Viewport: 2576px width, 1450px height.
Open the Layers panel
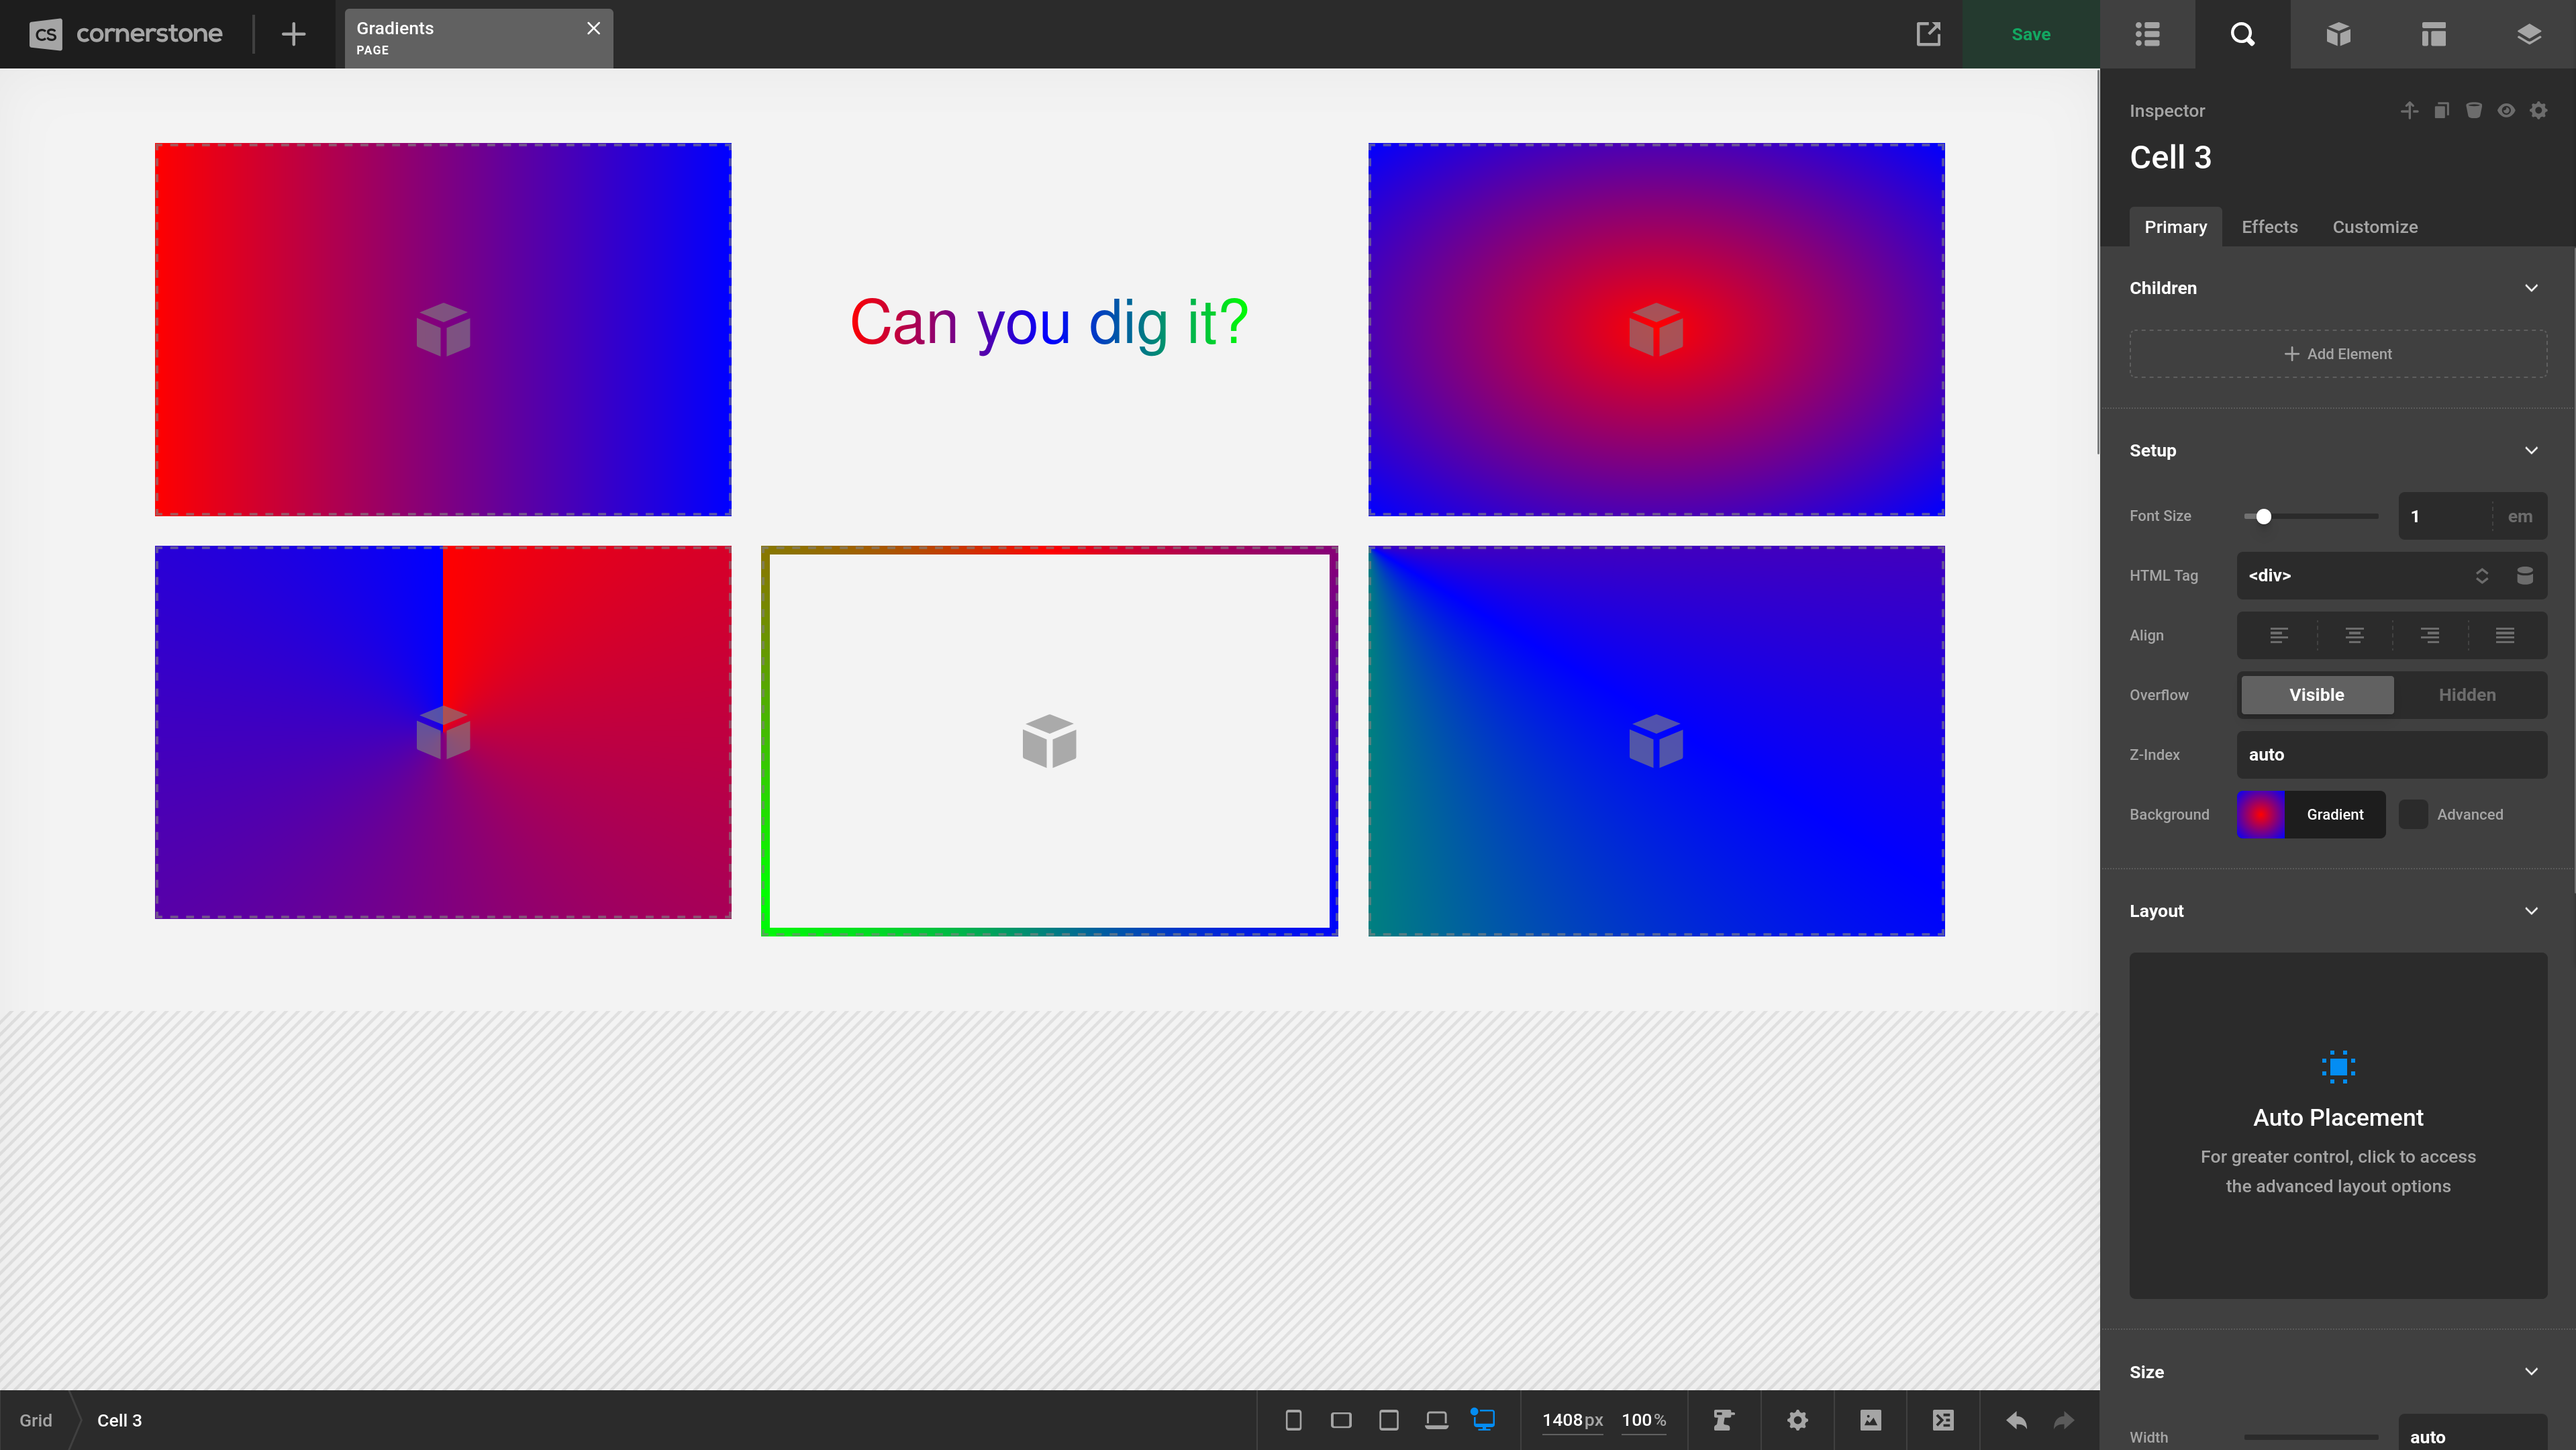(2529, 33)
